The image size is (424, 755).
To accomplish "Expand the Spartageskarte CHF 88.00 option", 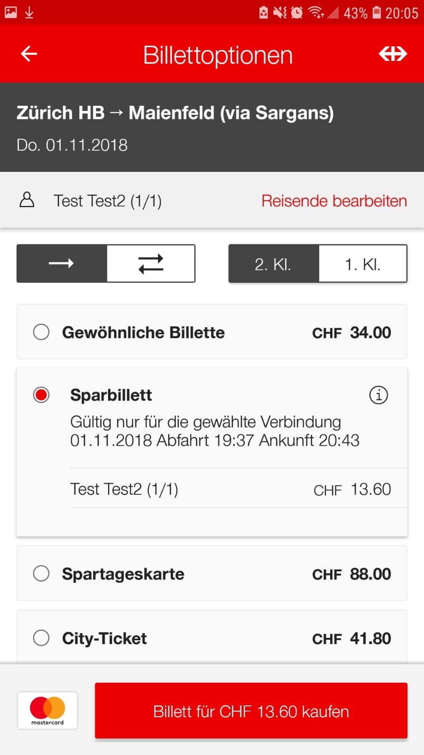I will 212,574.
